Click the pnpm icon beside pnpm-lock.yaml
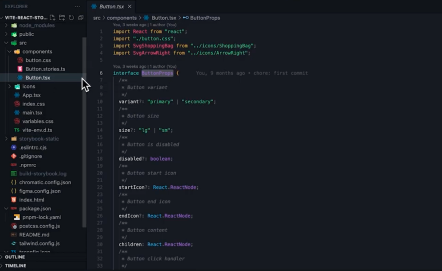This screenshot has height=271, width=442. coord(17,217)
